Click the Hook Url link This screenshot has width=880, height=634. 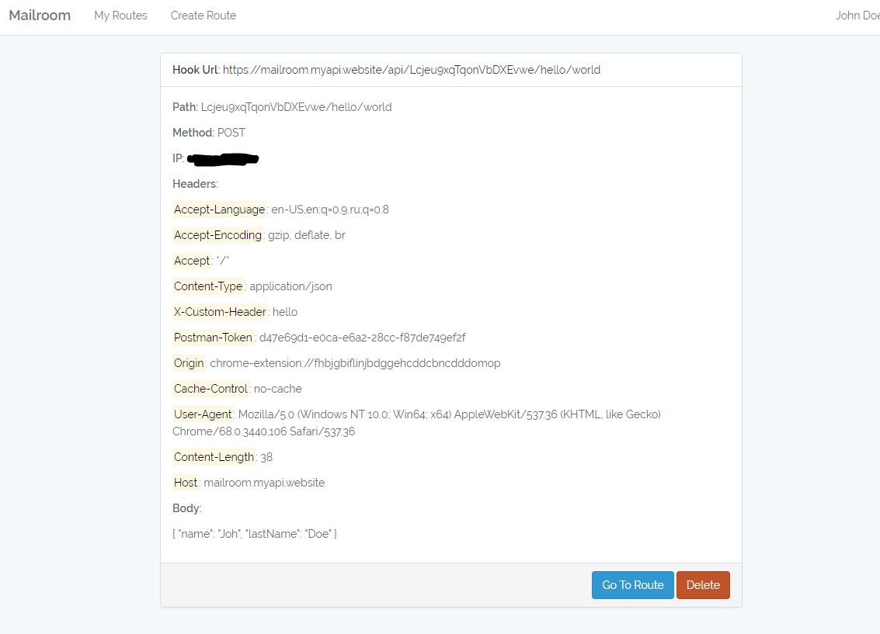[412, 69]
